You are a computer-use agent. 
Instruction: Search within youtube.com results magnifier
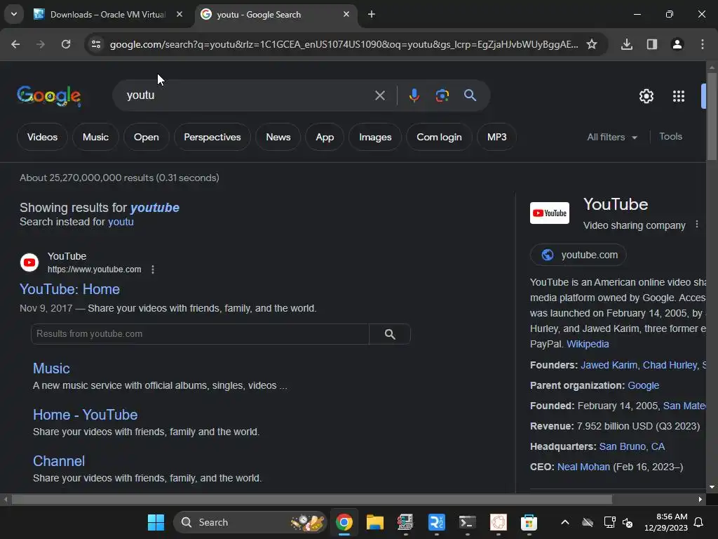390,334
